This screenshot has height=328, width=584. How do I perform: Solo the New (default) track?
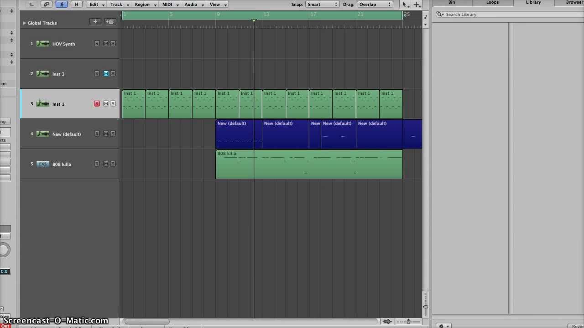pos(113,134)
